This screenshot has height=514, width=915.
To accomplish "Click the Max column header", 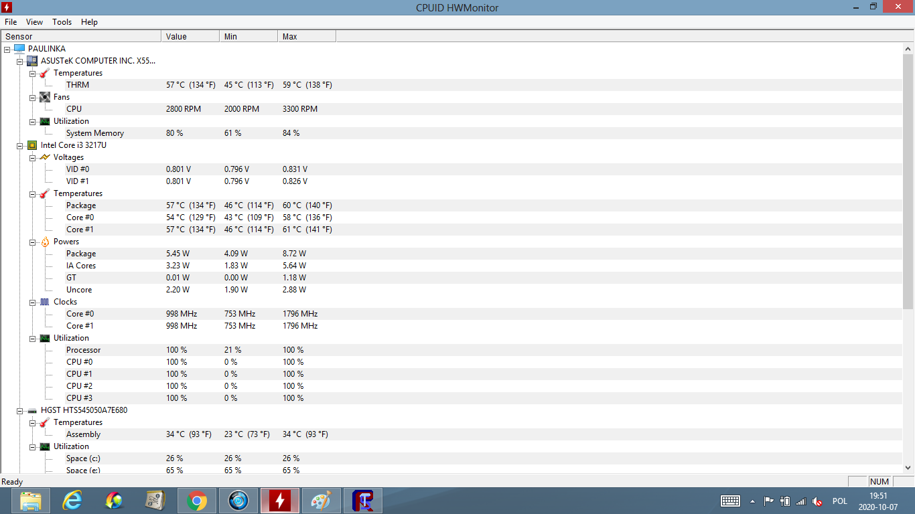I will click(x=307, y=37).
